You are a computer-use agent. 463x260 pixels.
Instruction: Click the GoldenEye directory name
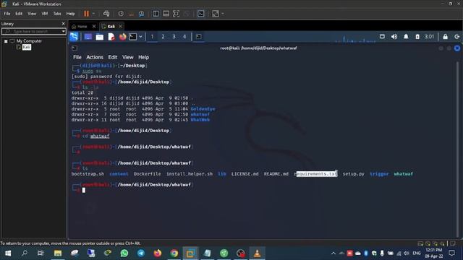click(x=203, y=109)
